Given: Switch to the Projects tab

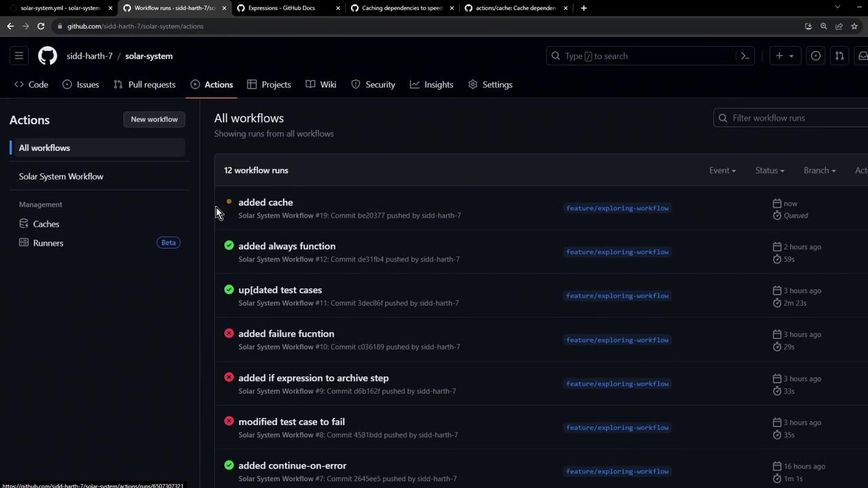Looking at the screenshot, I should tap(269, 85).
